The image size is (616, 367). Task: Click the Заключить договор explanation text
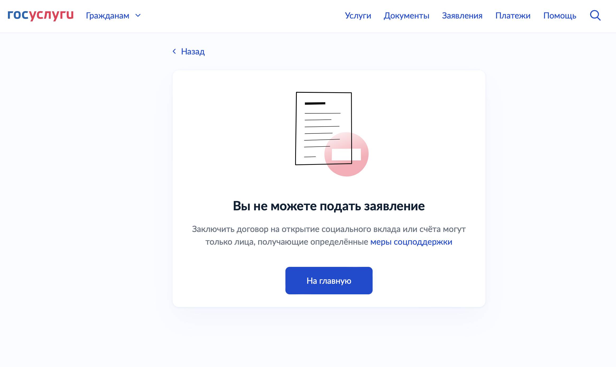(x=329, y=235)
